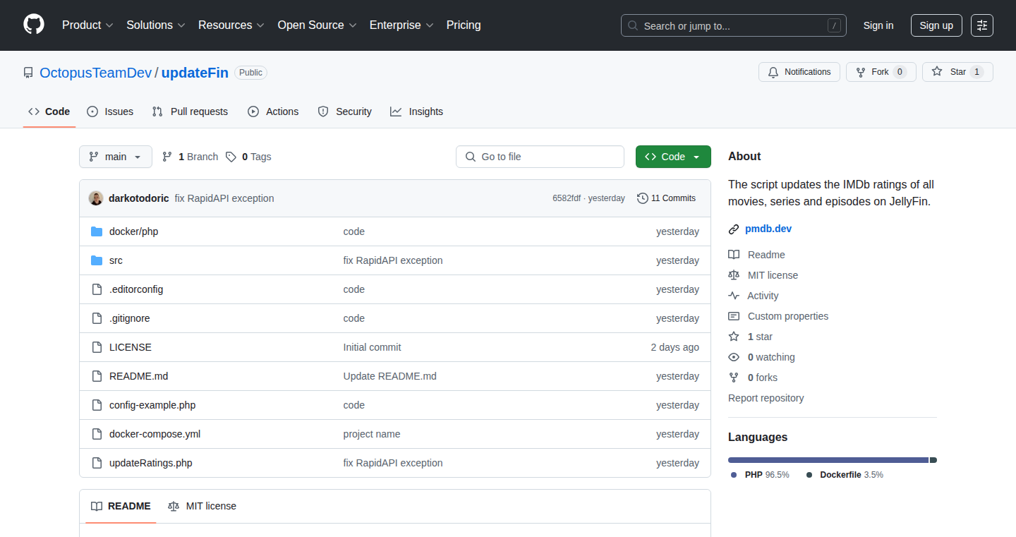The width and height of the screenshot is (1016, 537).
Task: Focus the Go to file input
Action: click(x=540, y=157)
